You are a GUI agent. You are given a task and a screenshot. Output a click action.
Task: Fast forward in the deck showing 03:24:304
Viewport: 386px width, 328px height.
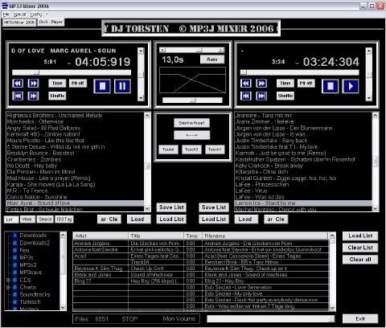261,84
